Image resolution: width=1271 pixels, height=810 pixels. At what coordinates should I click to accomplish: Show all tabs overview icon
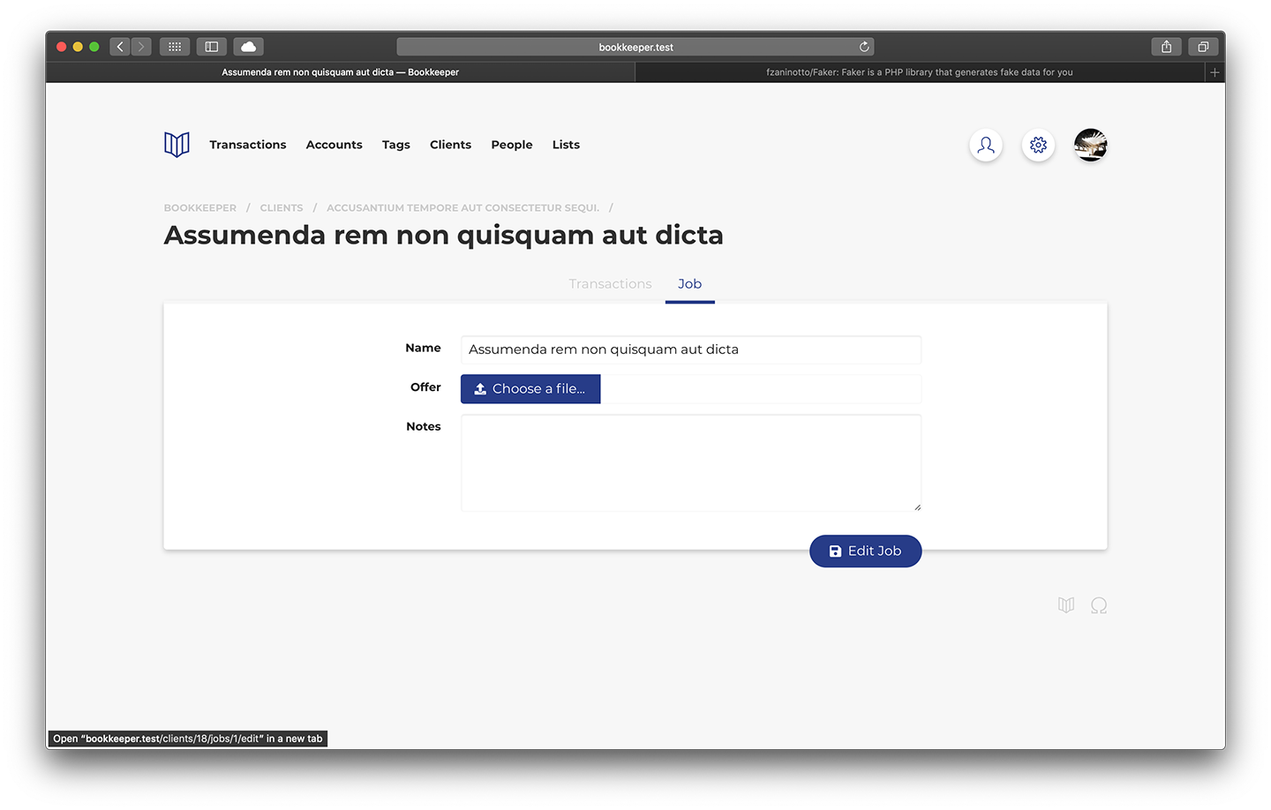[1203, 47]
